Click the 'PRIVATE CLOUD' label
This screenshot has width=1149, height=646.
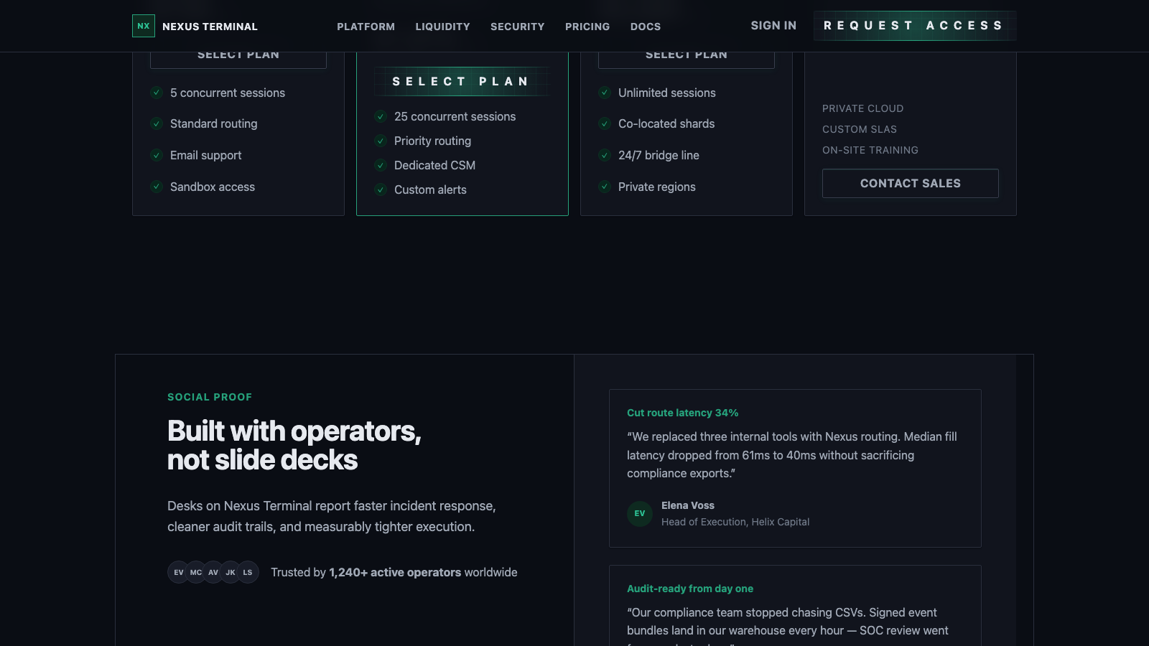pyautogui.click(x=863, y=108)
